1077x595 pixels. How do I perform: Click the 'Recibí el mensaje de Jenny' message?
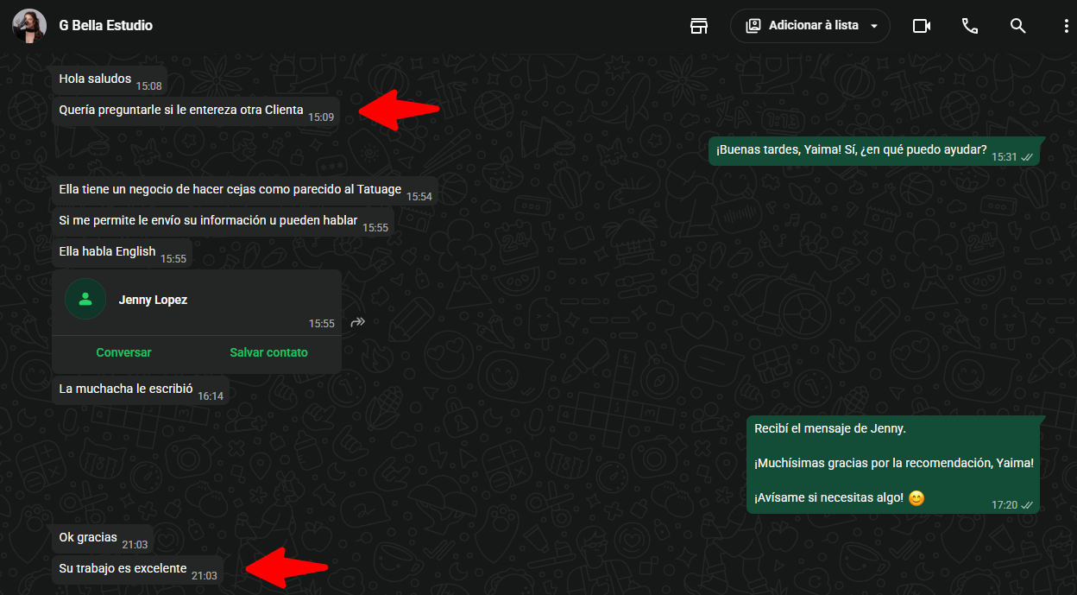coord(893,464)
